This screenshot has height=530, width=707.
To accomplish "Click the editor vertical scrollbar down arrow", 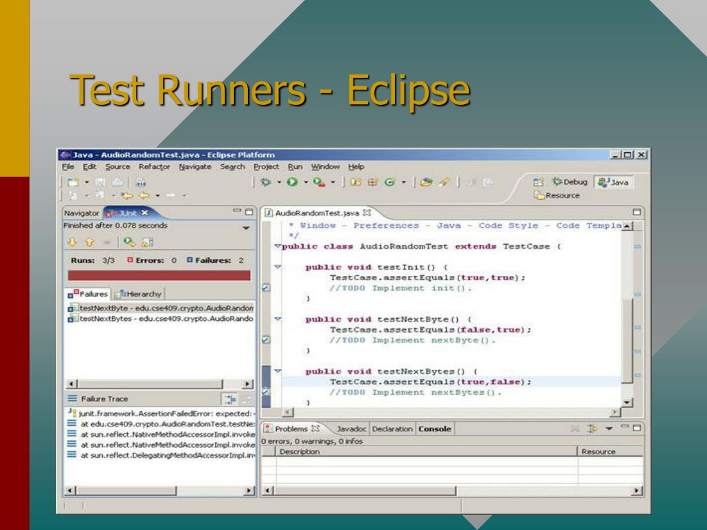I will [627, 402].
